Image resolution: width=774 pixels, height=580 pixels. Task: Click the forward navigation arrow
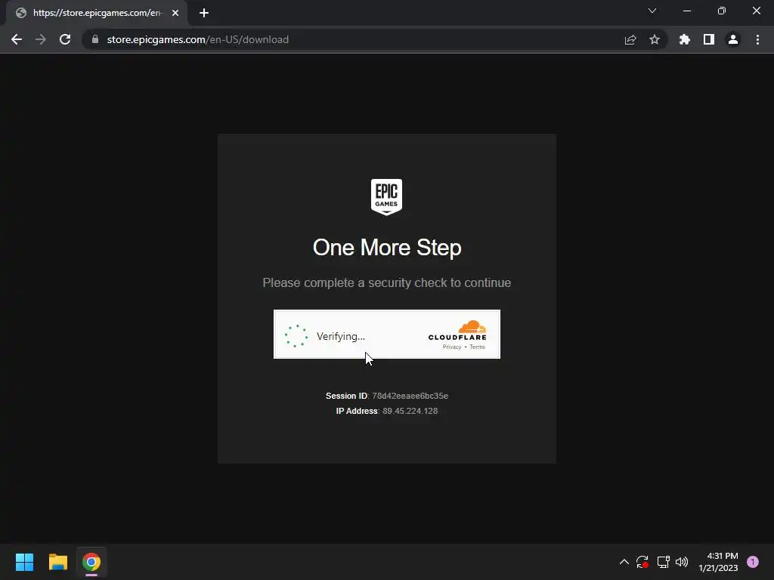(41, 39)
